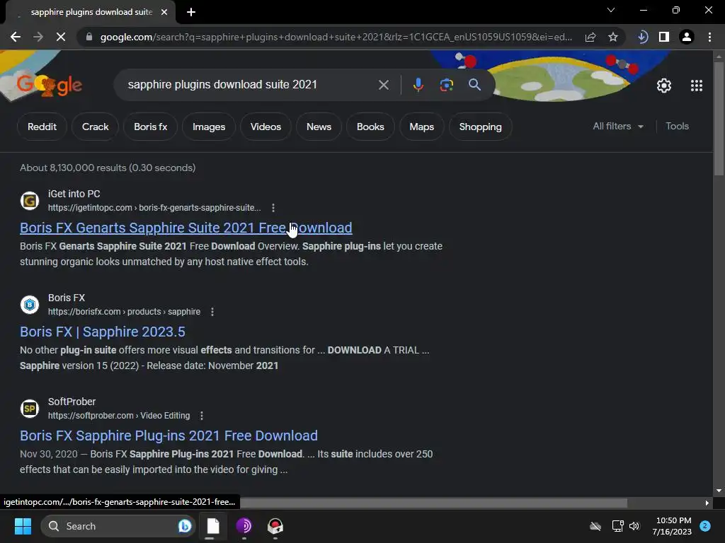Apply the Boris fx filter chip
This screenshot has width=725, height=543.
(x=150, y=127)
